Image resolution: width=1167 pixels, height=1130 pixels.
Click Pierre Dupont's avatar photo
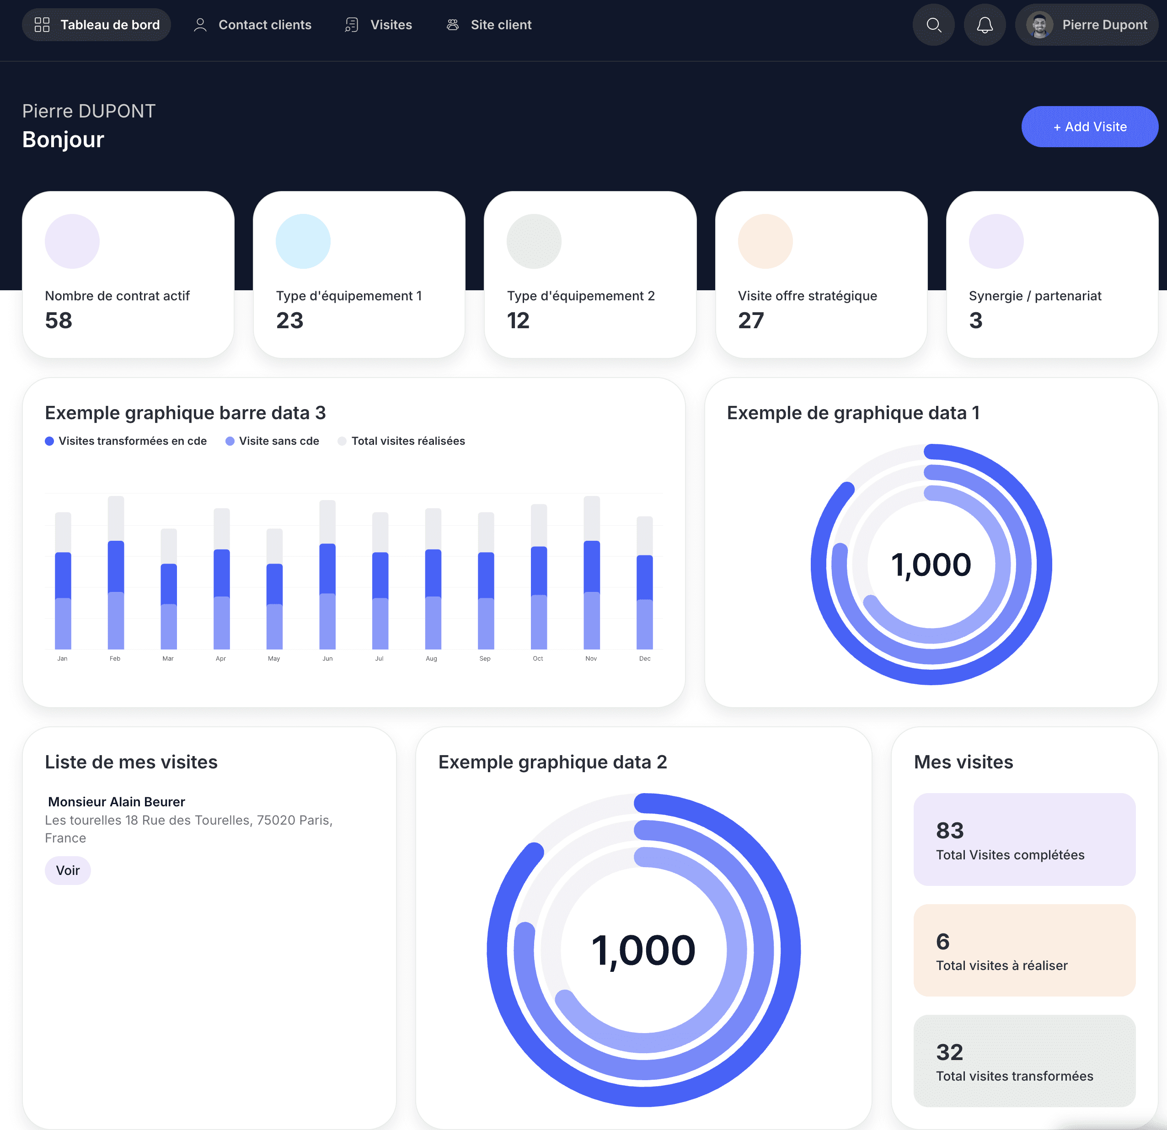1039,25
